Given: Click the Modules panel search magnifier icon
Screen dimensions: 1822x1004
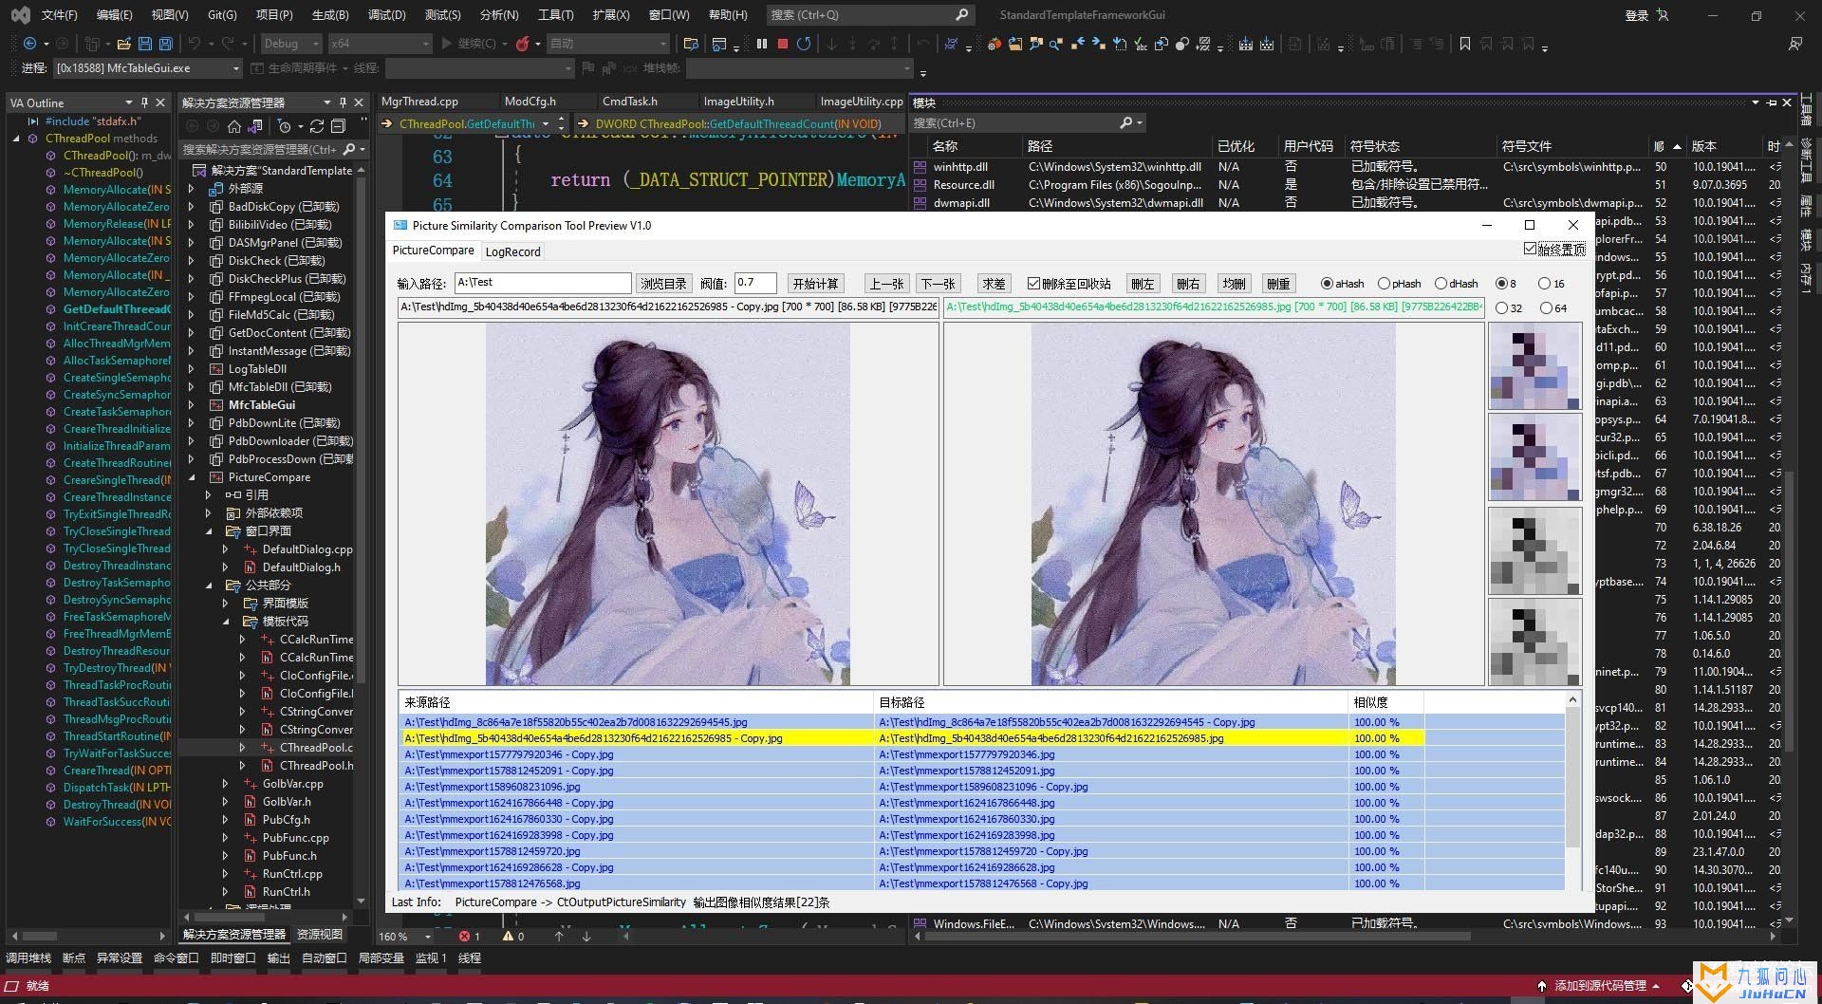Looking at the screenshot, I should [1125, 122].
